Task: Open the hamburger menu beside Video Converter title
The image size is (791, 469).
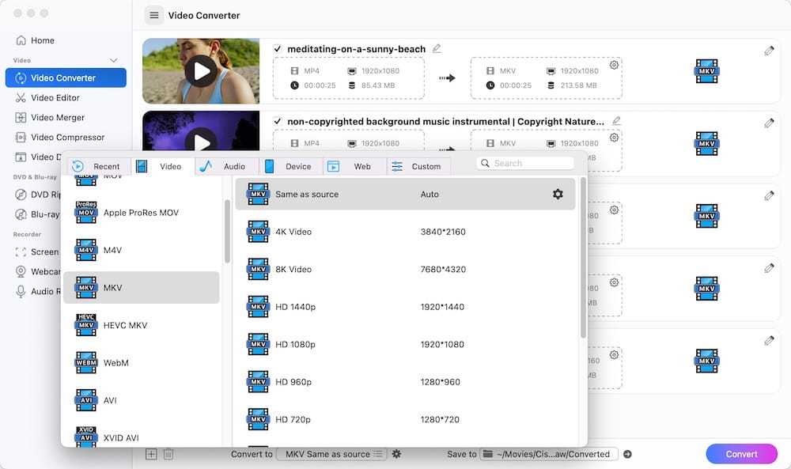Action: click(154, 16)
